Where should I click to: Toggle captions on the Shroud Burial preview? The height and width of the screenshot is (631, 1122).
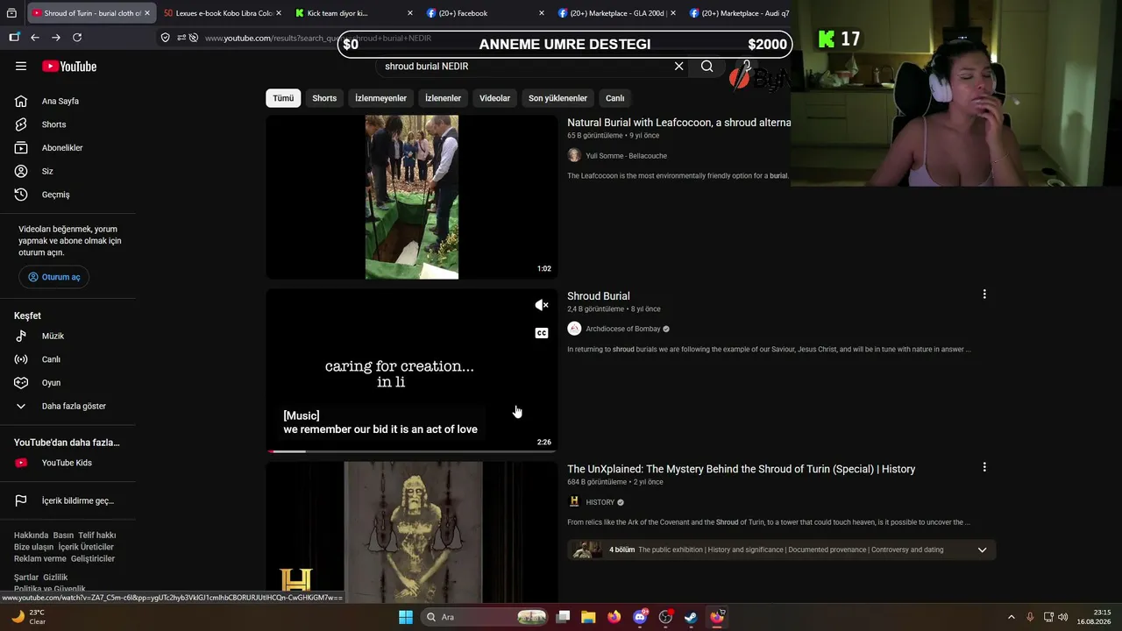542,333
